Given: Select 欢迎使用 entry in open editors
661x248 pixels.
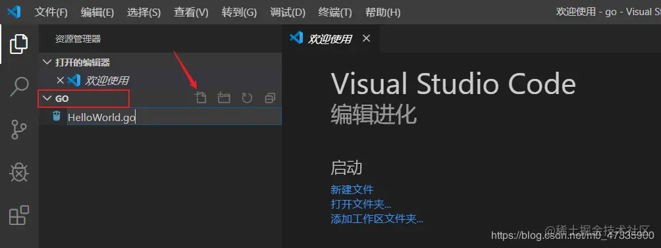Looking at the screenshot, I should tap(160, 80).
